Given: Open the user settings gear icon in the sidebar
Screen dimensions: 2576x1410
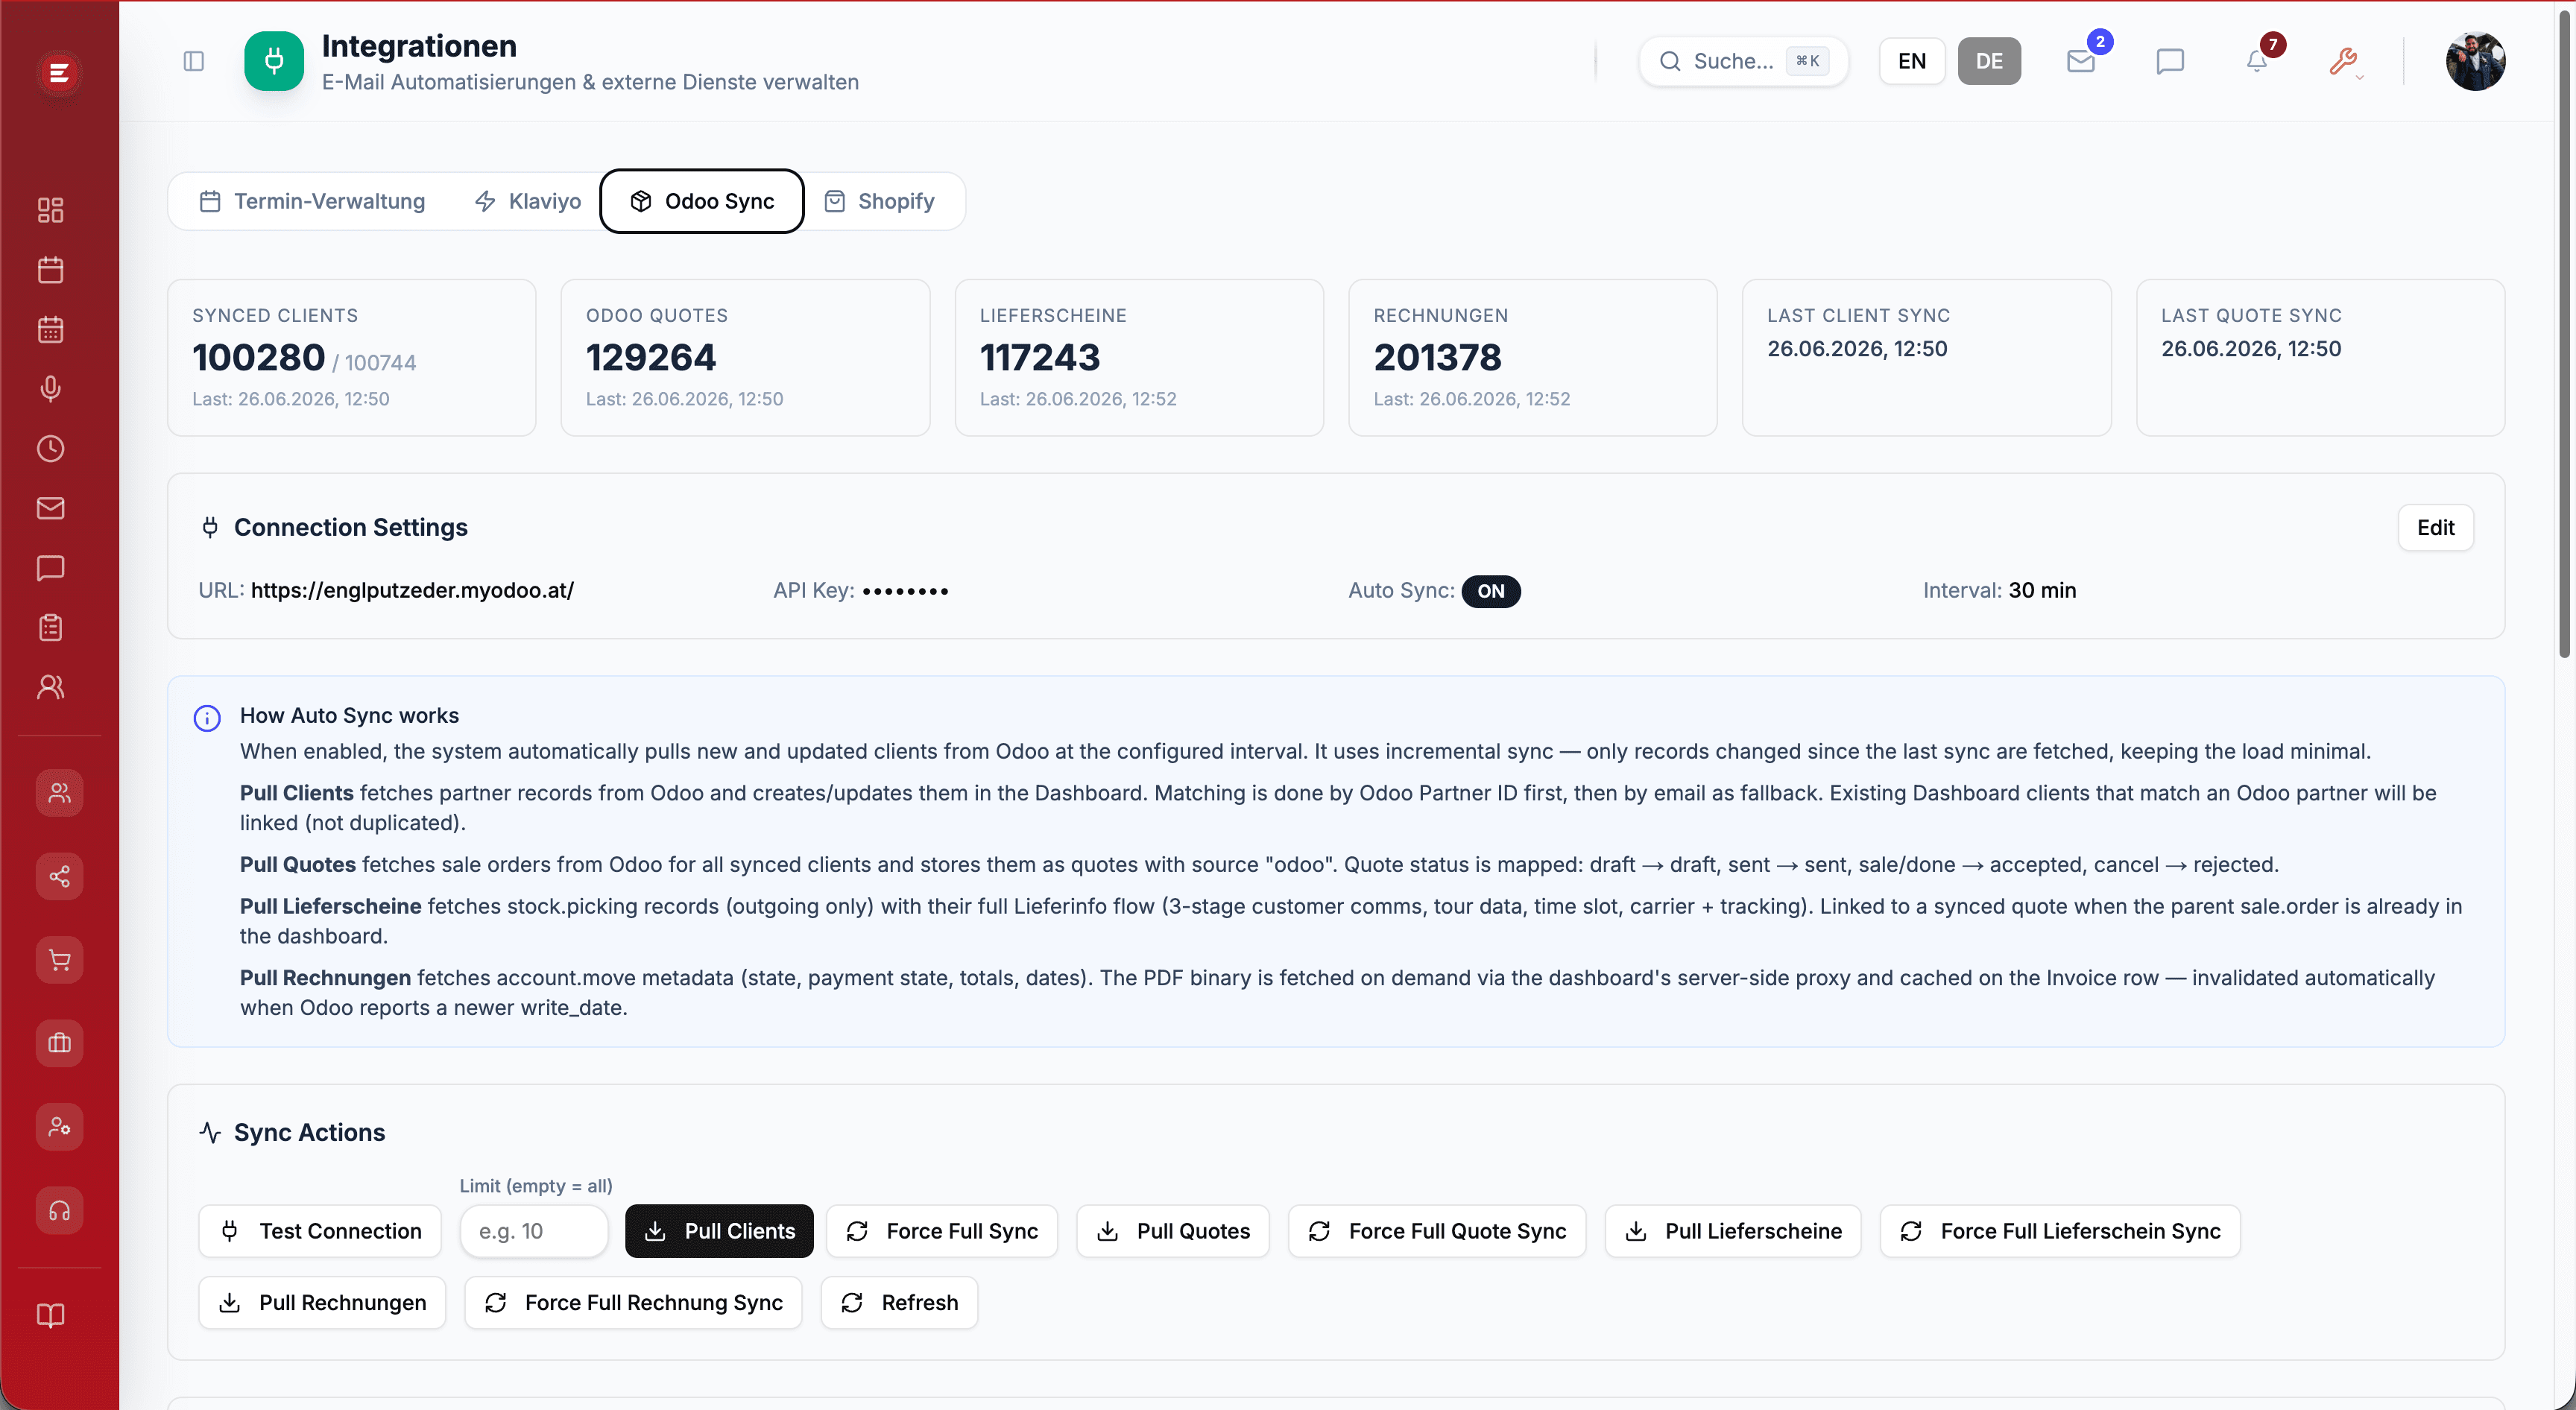Looking at the screenshot, I should [59, 1127].
